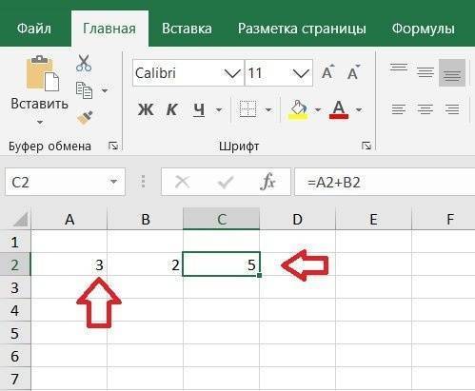Screen dimensions: 475x391
Task: Open Буфер обмена dialog launcher
Action: tap(113, 146)
